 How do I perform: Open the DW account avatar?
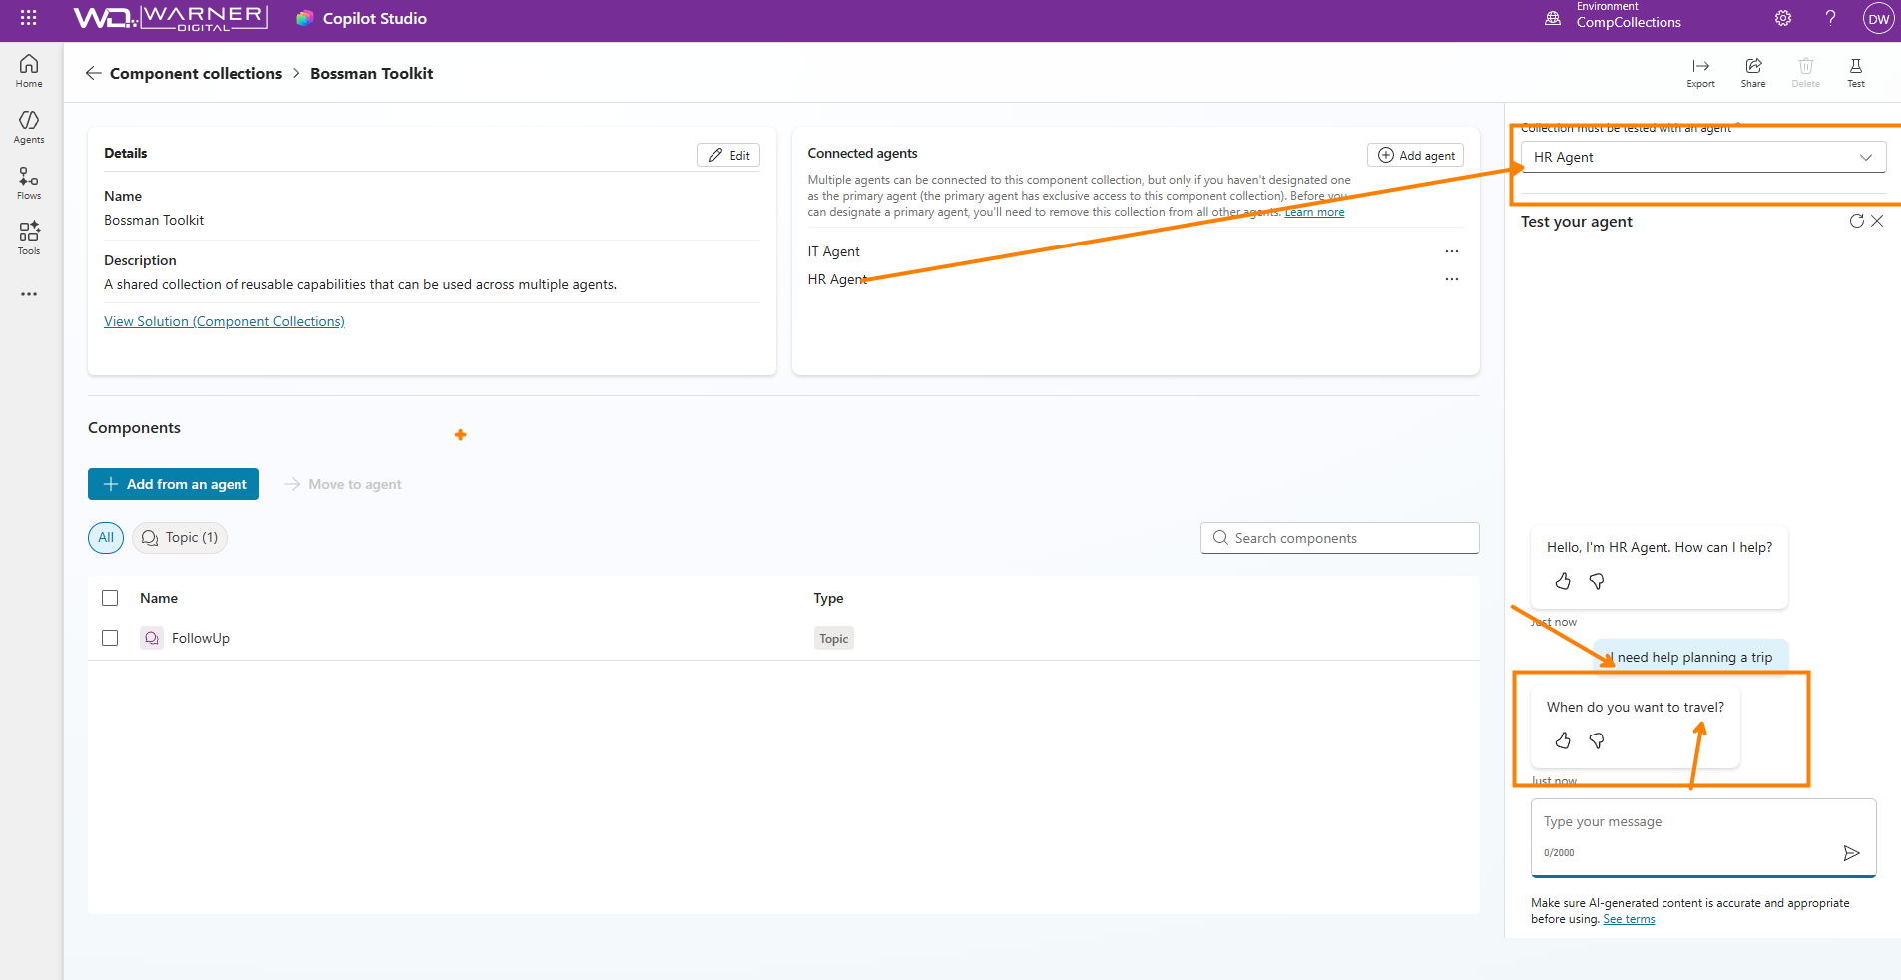pyautogui.click(x=1878, y=19)
